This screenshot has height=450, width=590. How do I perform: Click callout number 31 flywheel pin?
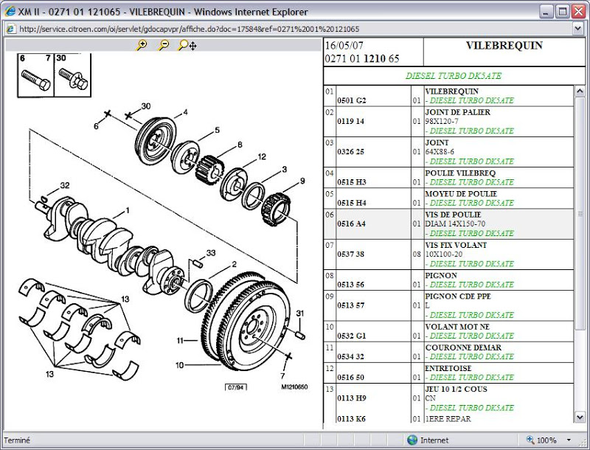[x=300, y=313]
